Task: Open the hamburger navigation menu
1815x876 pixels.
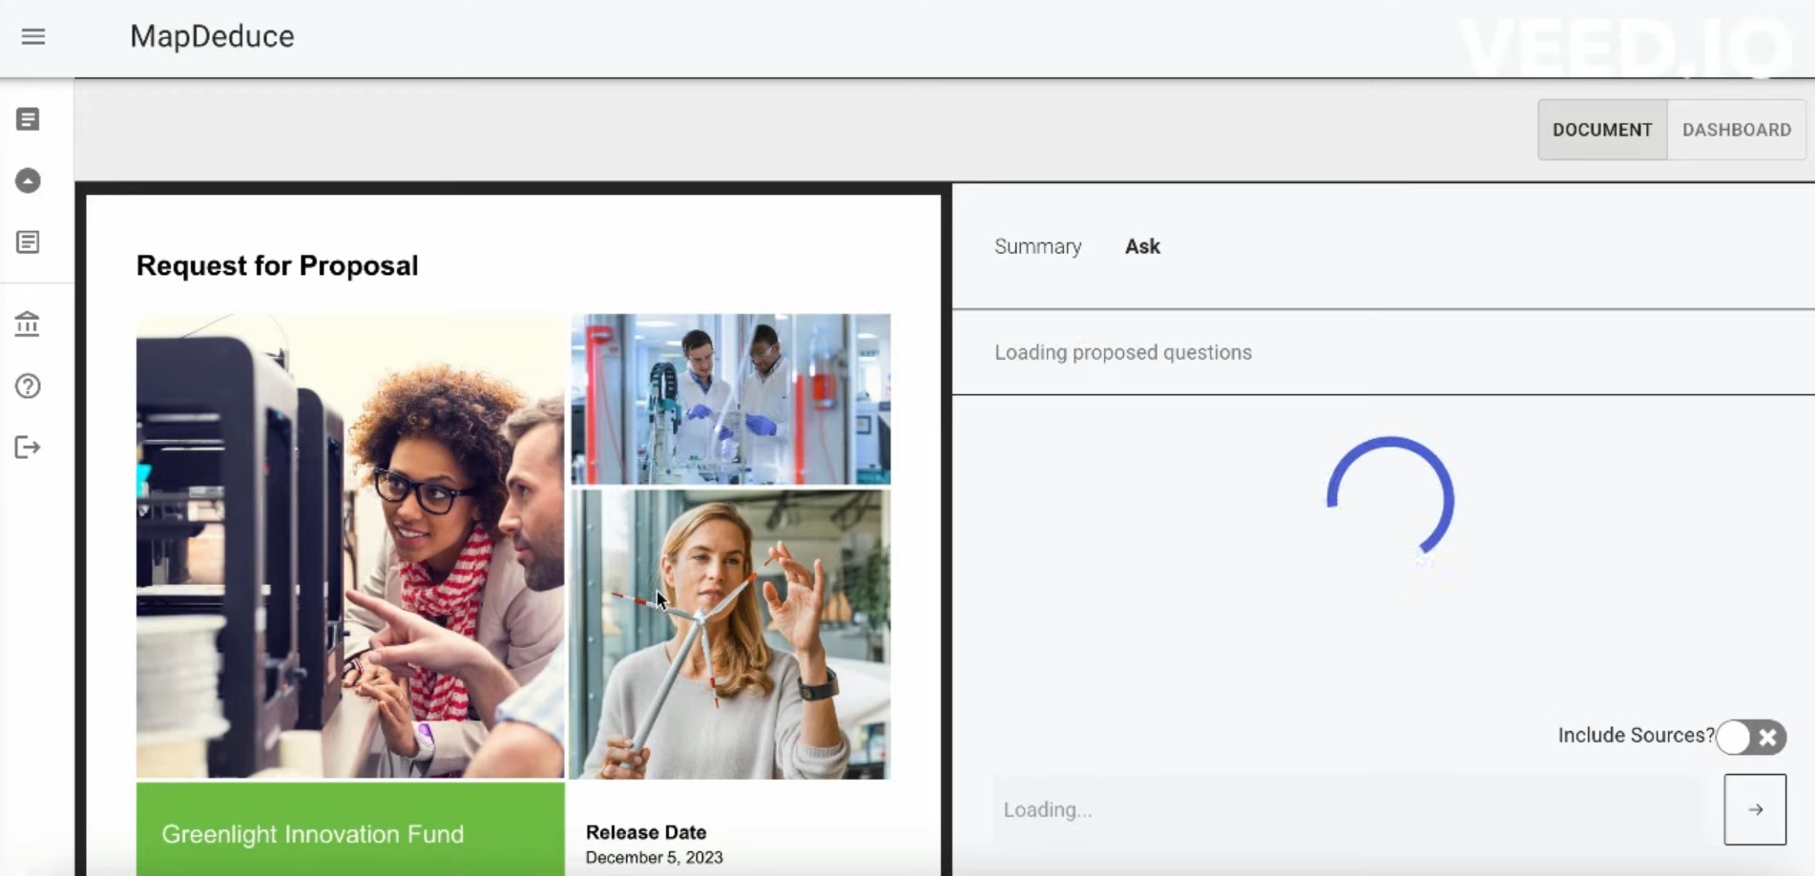Action: 33,36
